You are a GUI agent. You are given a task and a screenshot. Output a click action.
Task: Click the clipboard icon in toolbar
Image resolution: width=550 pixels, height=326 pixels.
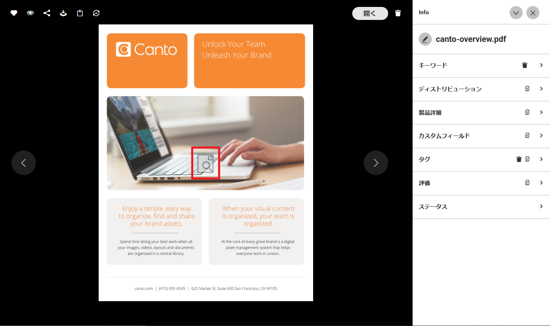80,13
